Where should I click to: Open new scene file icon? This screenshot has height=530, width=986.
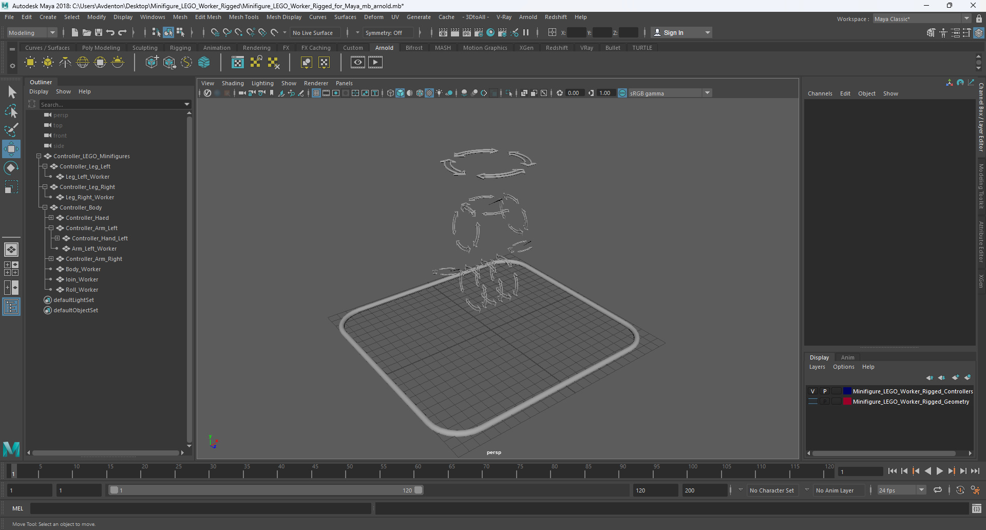click(x=75, y=32)
